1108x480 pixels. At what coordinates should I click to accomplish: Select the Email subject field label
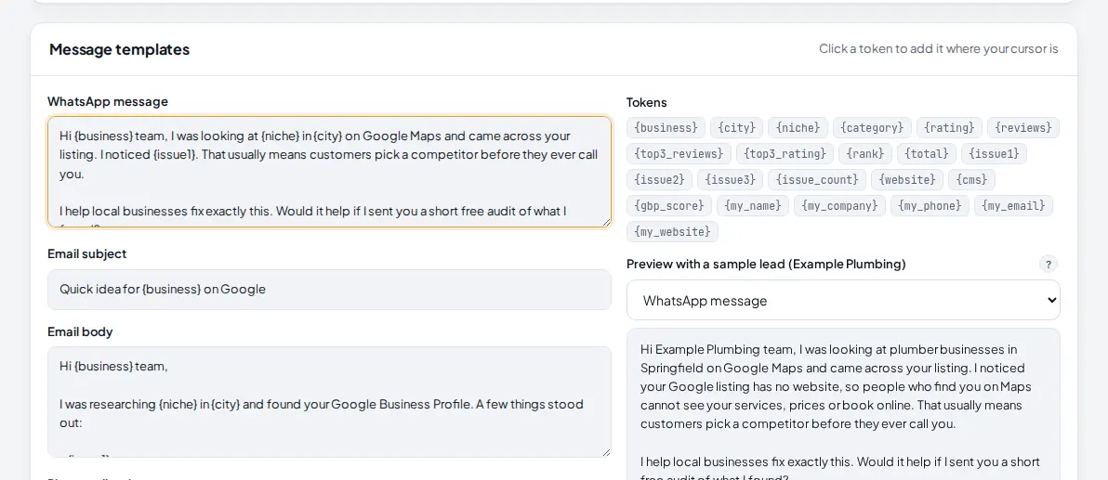87,254
